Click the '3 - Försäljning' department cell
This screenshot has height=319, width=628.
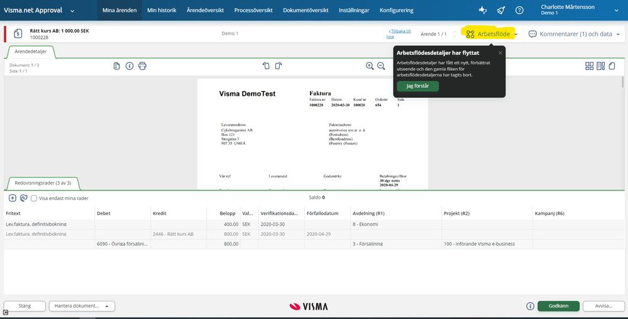click(x=396, y=244)
